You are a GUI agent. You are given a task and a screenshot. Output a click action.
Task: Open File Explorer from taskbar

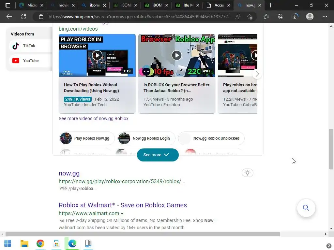pyautogui.click(x=24, y=243)
